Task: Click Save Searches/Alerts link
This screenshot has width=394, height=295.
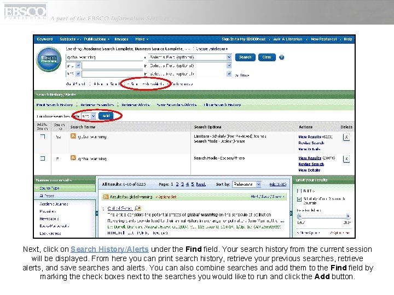Action: click(x=176, y=105)
